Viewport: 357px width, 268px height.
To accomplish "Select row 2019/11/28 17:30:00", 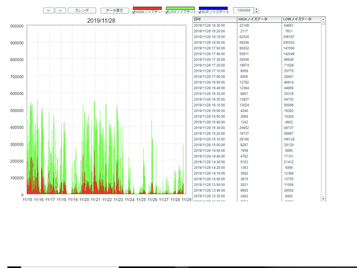I will coord(257,60).
